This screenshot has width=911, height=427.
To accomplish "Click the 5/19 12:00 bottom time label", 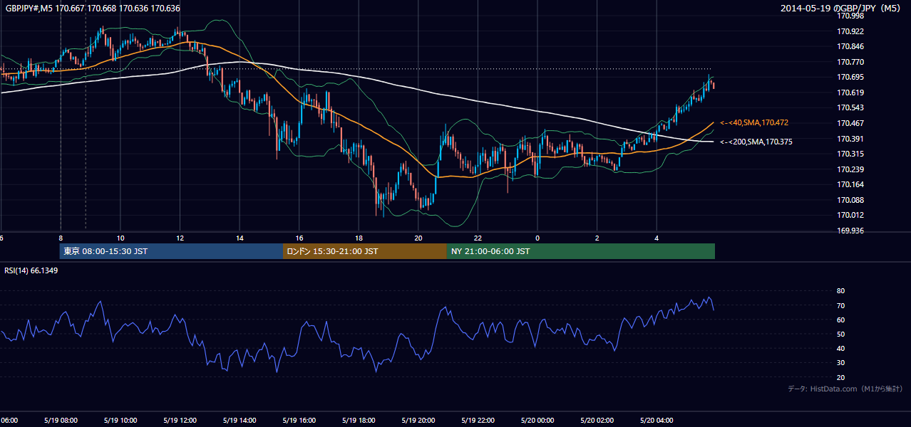I will (180, 420).
